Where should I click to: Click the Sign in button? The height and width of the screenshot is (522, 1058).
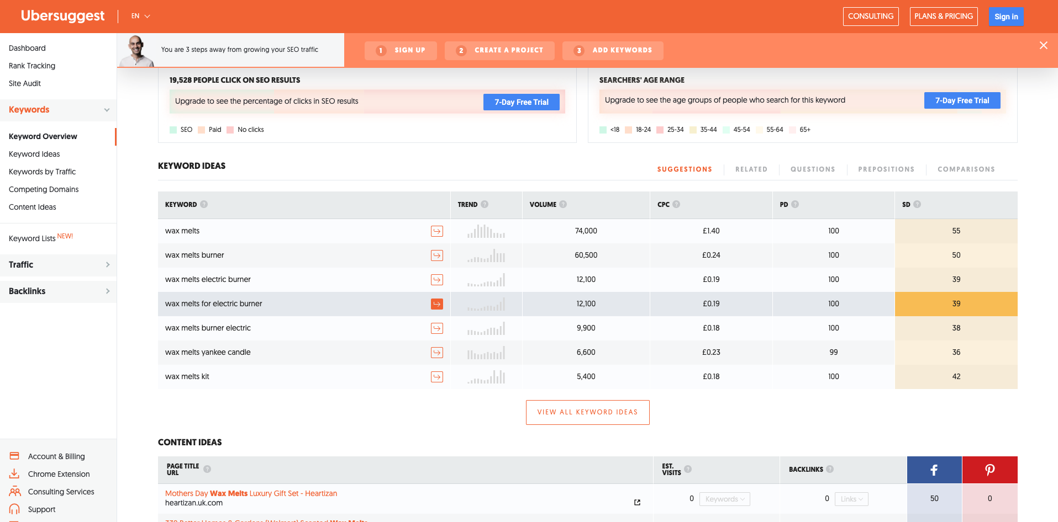click(1006, 17)
